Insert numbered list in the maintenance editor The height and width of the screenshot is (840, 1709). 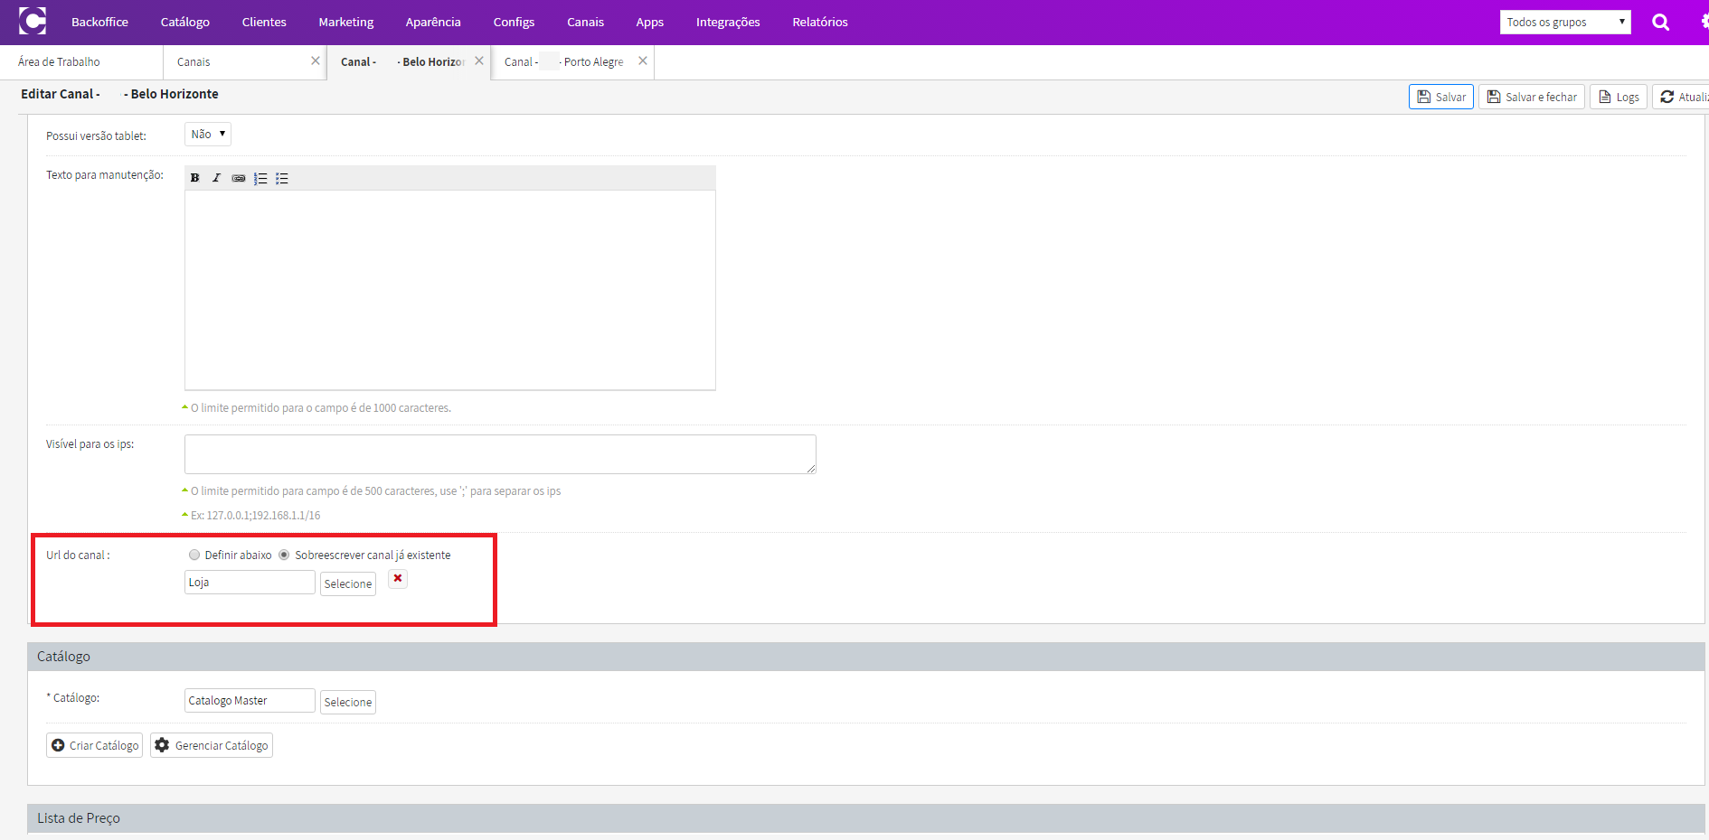tap(260, 178)
